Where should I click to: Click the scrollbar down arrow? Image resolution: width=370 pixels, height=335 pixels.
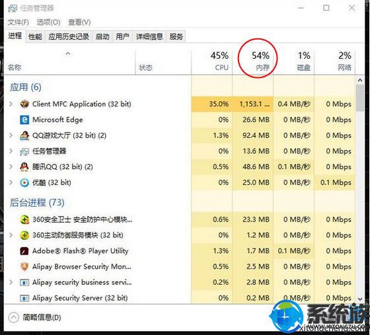[360, 299]
